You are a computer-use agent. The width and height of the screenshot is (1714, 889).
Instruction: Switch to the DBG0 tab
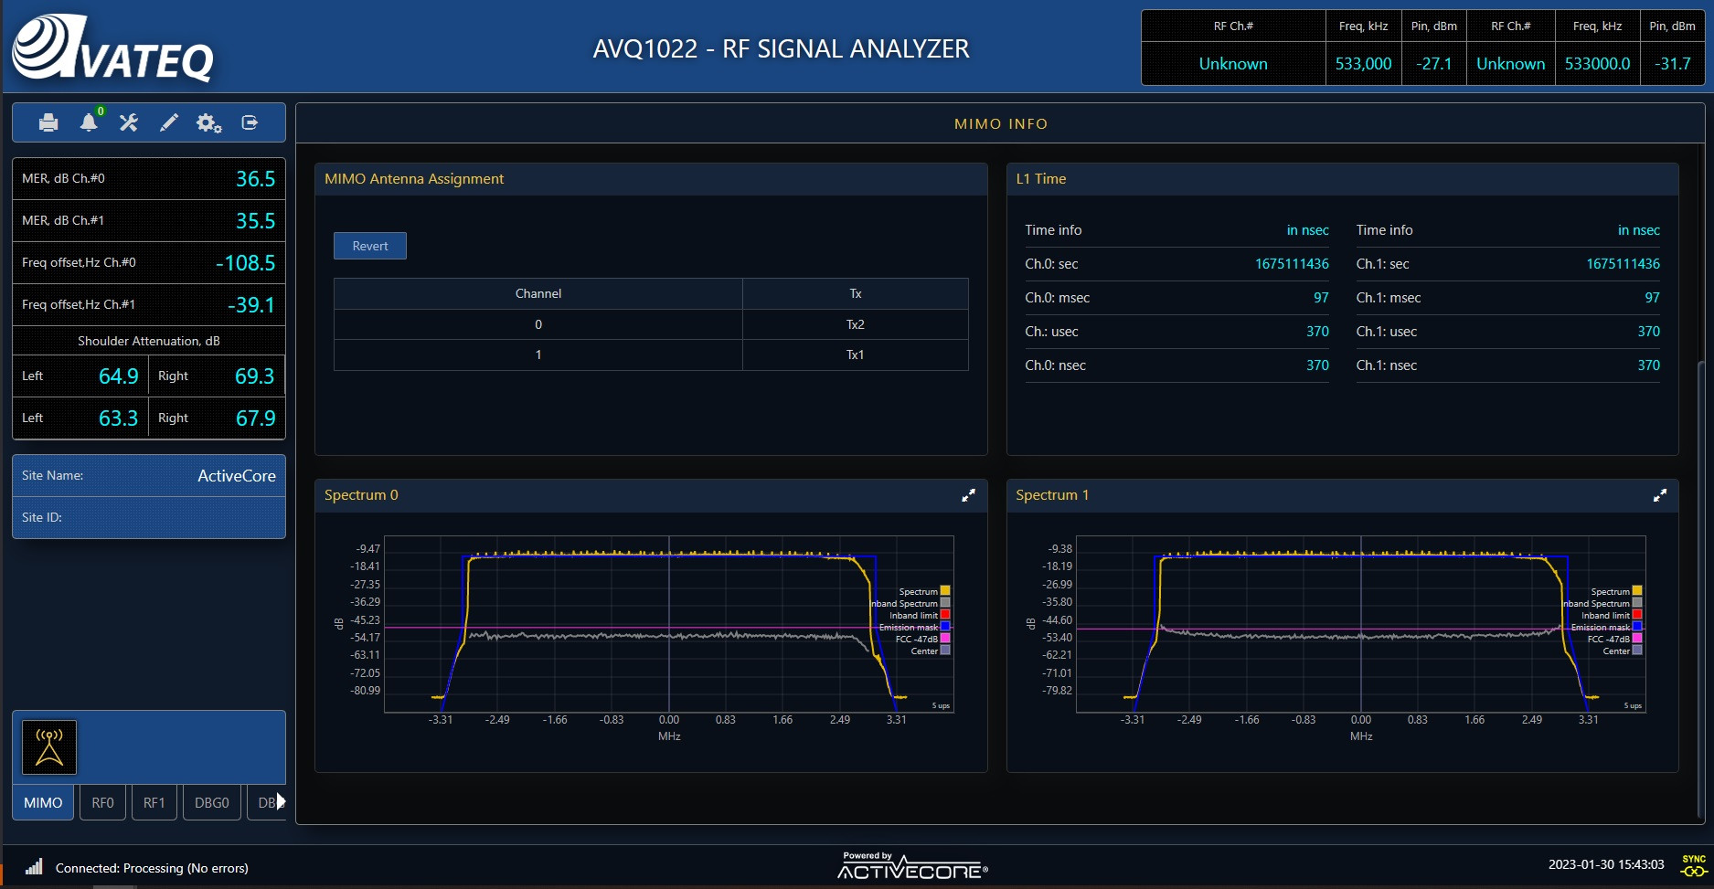click(x=211, y=802)
